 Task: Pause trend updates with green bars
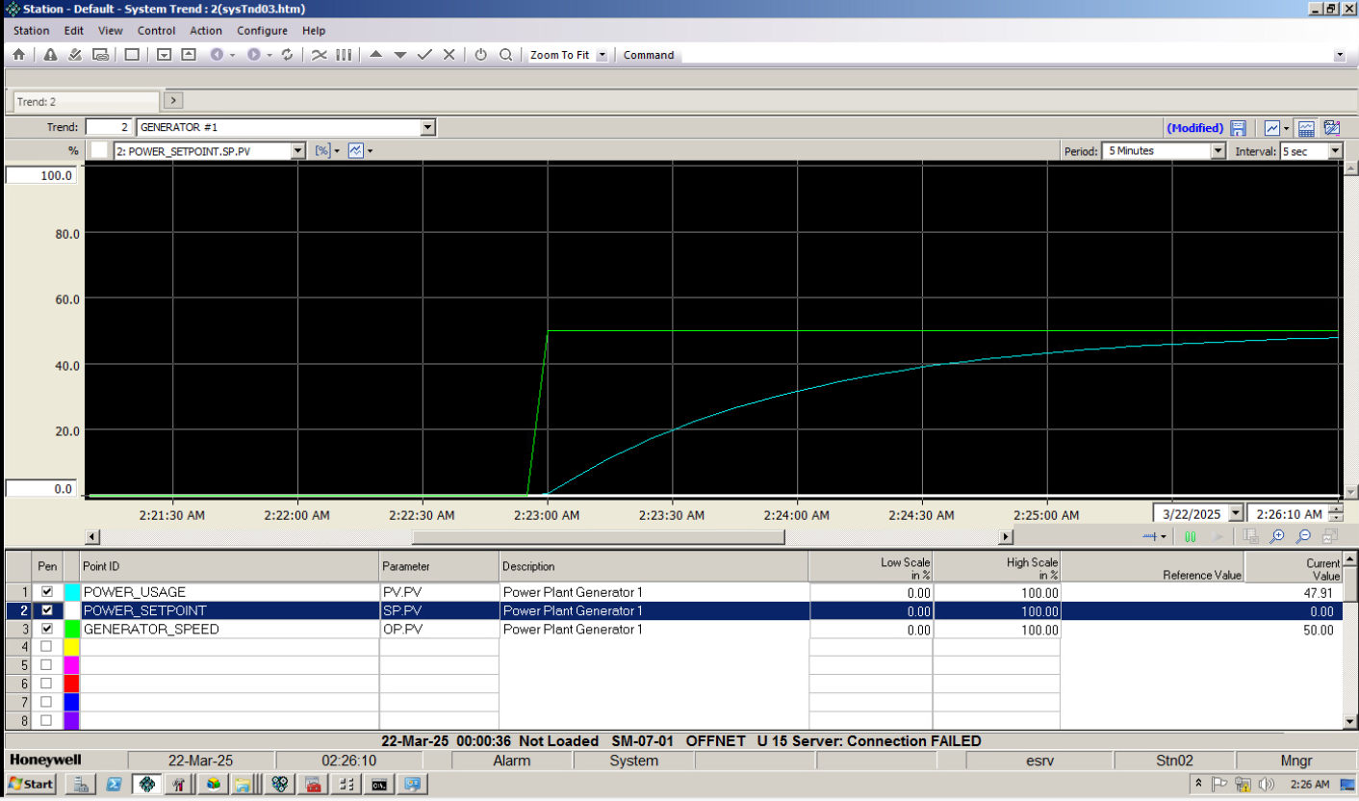pos(1191,536)
